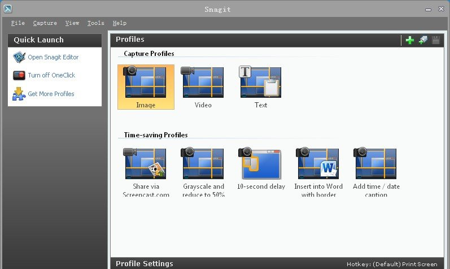This screenshot has width=450, height=269.
Task: Click the Turn off OneClick icon
Action: tap(19, 75)
